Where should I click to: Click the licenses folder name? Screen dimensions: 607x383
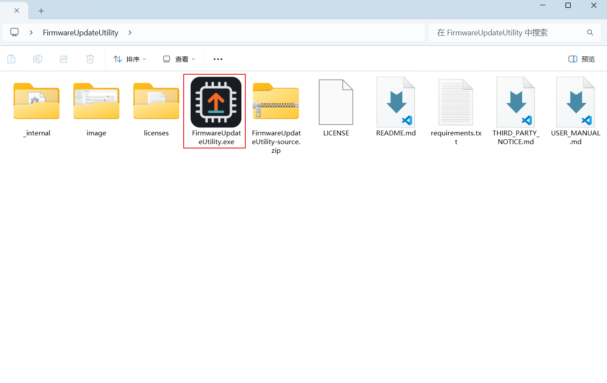pos(156,133)
